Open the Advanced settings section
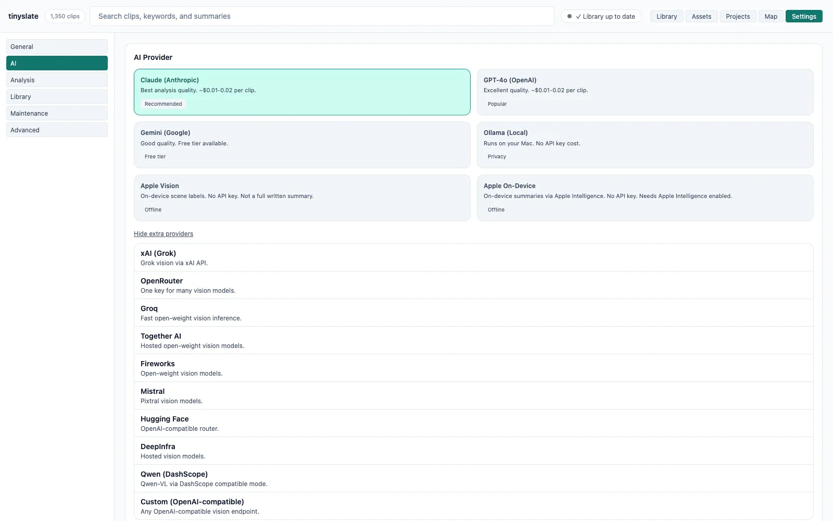Image resolution: width=833 pixels, height=521 pixels. click(57, 130)
